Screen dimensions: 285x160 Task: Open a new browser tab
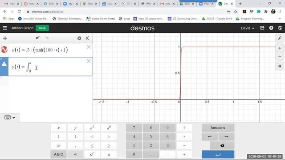point(240,4)
